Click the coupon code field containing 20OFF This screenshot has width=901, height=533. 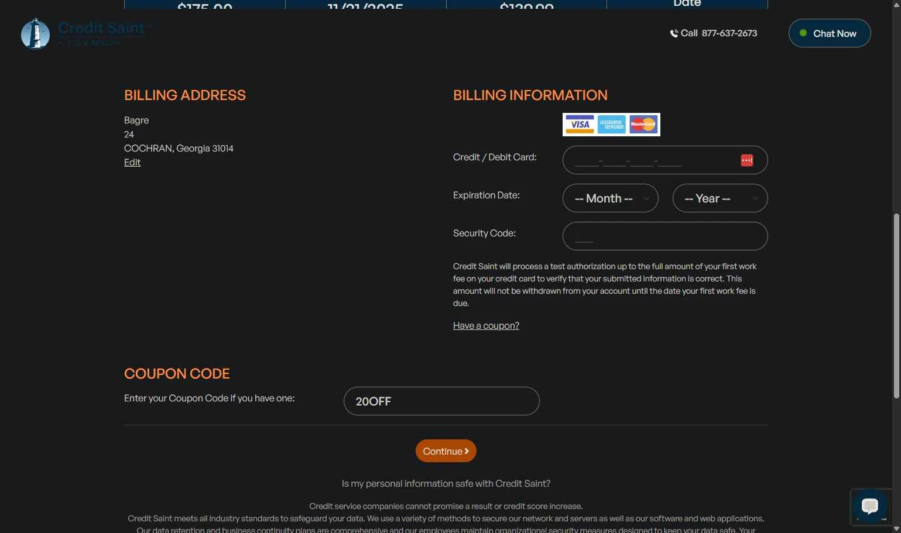coord(441,401)
